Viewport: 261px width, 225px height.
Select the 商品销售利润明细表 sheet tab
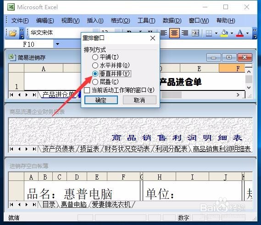click(x=222, y=149)
